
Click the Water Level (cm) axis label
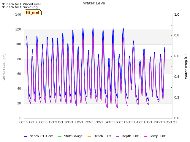coord(4,67)
